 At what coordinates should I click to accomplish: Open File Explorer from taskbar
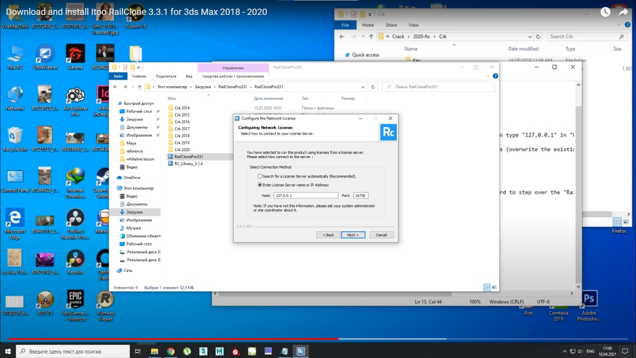point(155,351)
